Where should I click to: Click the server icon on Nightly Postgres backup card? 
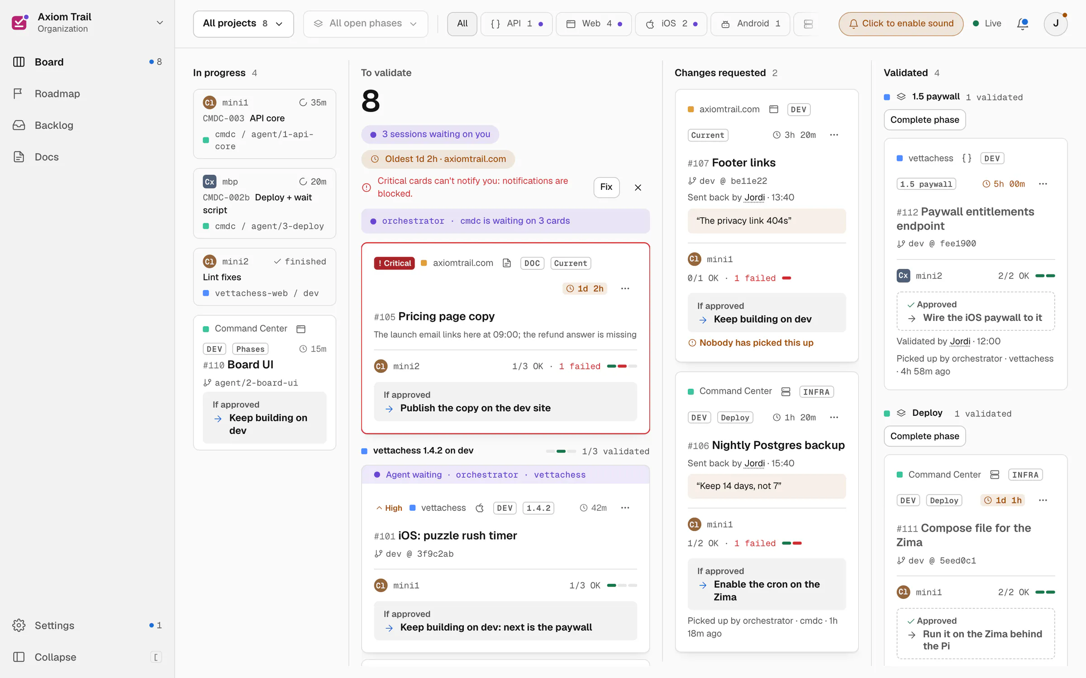(786, 392)
